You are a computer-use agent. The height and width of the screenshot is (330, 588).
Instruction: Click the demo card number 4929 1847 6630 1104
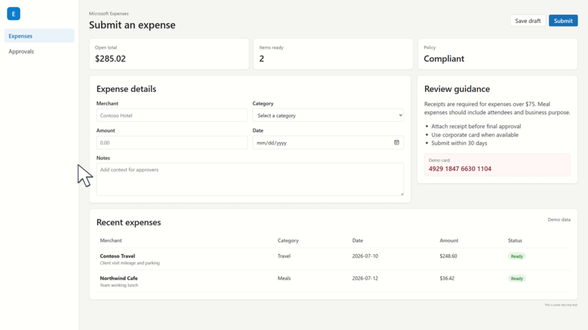pyautogui.click(x=460, y=169)
